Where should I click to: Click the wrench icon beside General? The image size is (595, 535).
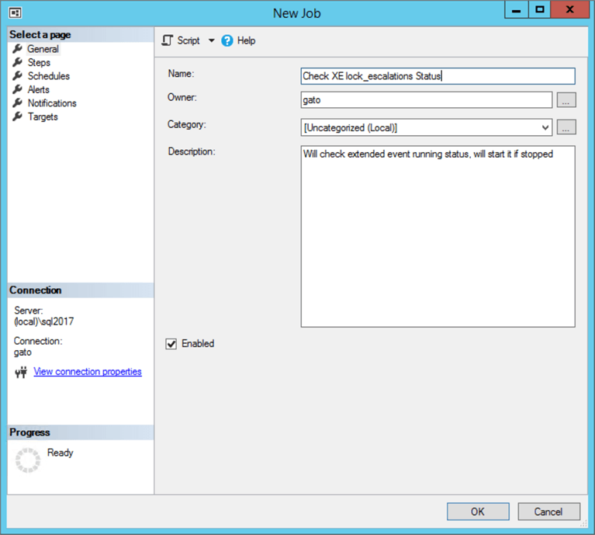[x=18, y=49]
